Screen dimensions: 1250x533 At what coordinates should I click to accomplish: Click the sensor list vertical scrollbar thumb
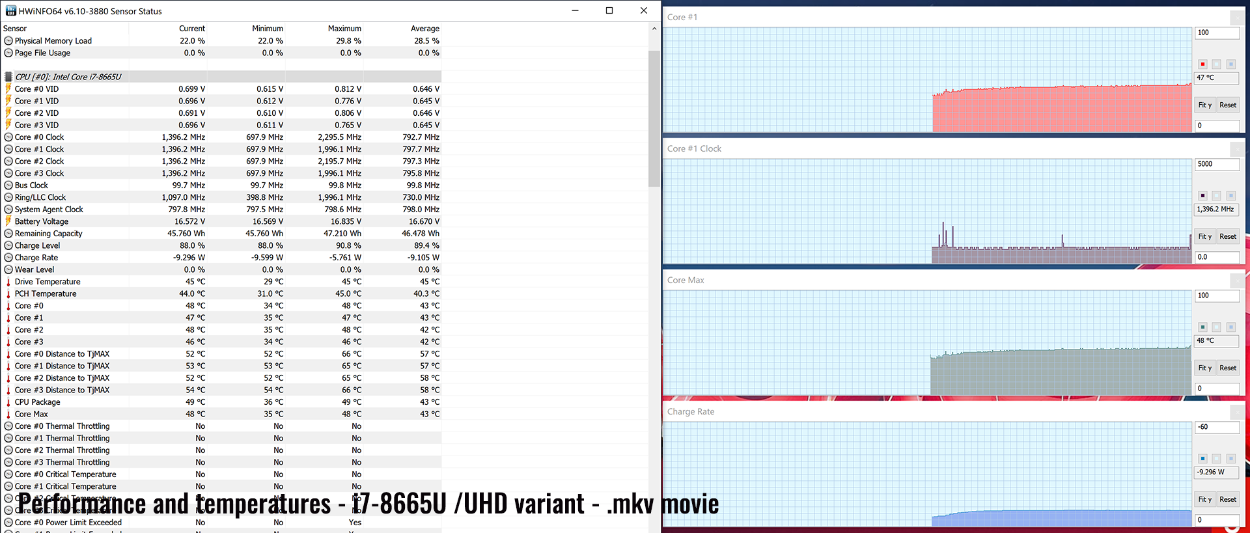point(654,118)
